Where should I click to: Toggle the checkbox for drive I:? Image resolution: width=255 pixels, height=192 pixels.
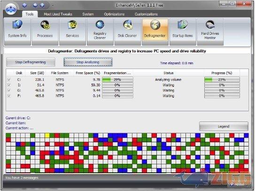coord(9,85)
